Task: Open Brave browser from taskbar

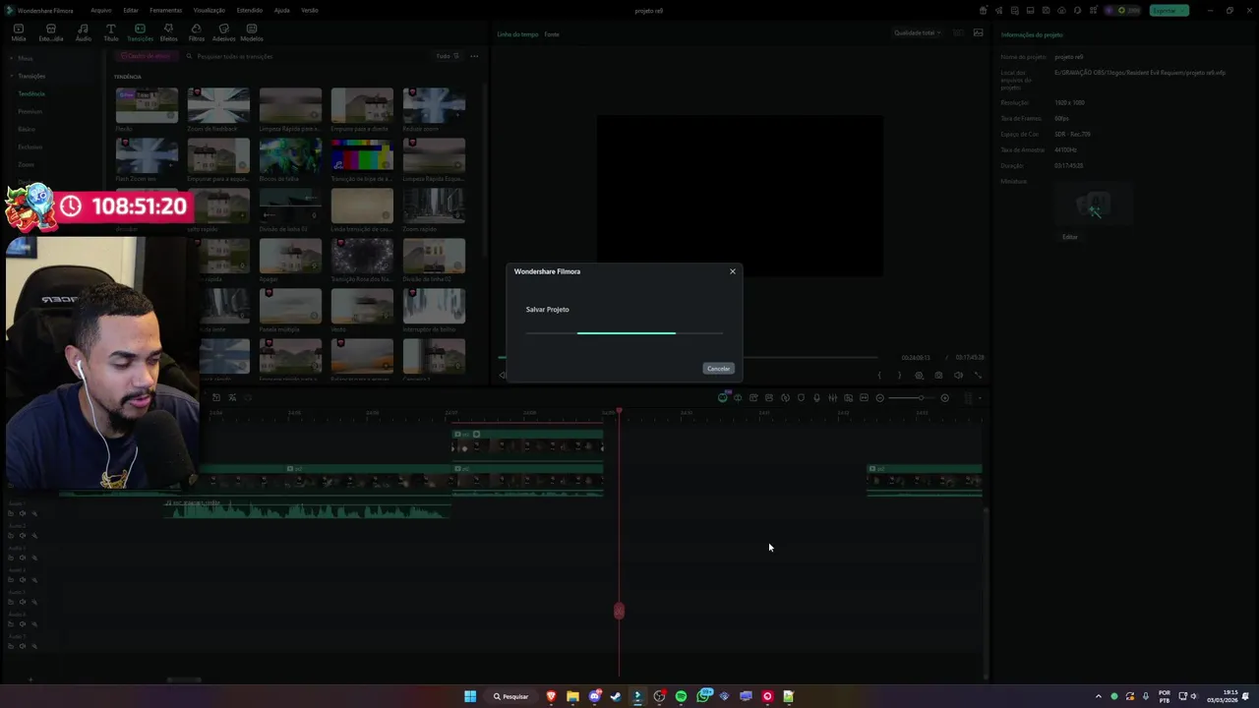Action: click(x=551, y=696)
